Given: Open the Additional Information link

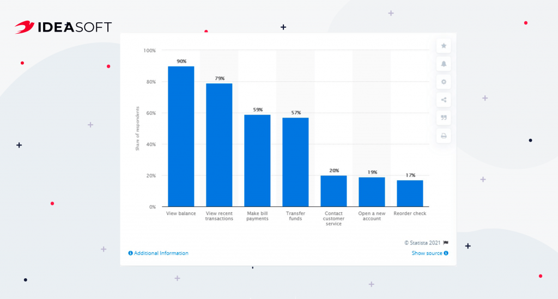Looking at the screenshot, I should (159, 253).
